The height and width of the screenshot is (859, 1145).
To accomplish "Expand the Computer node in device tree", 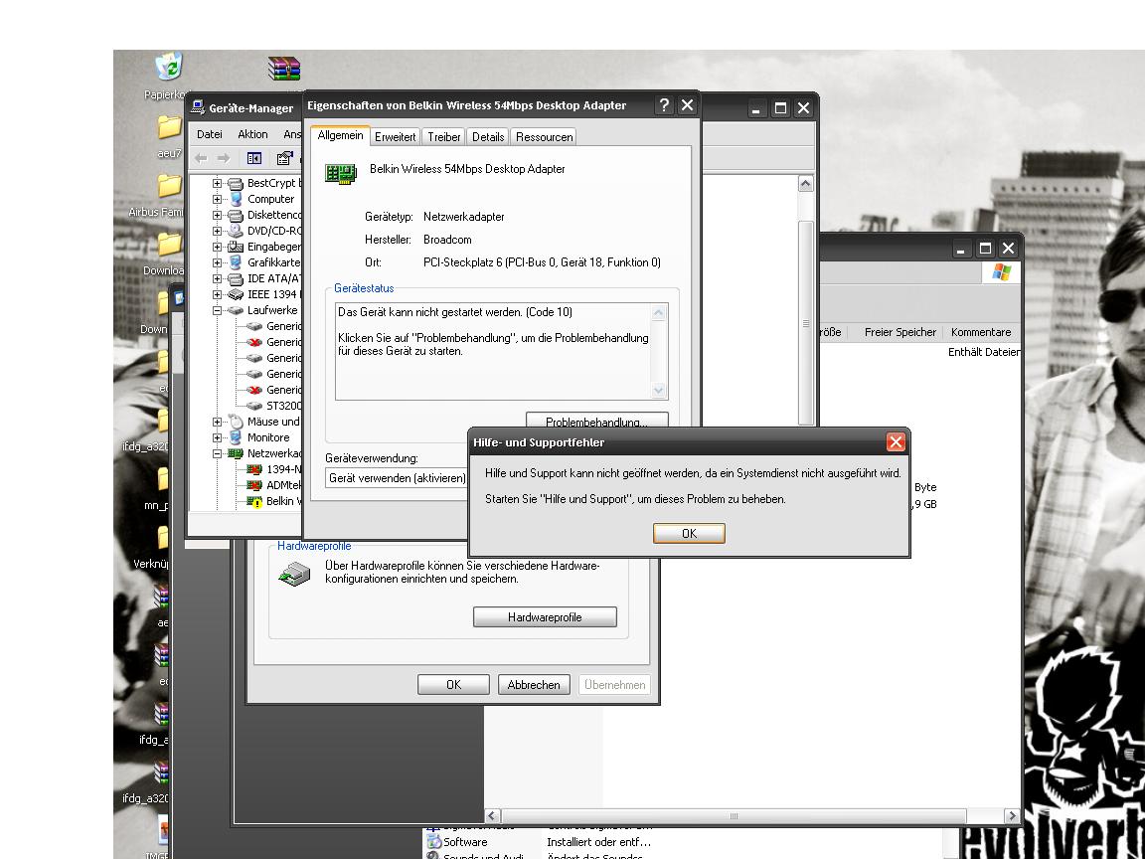I will point(217,200).
